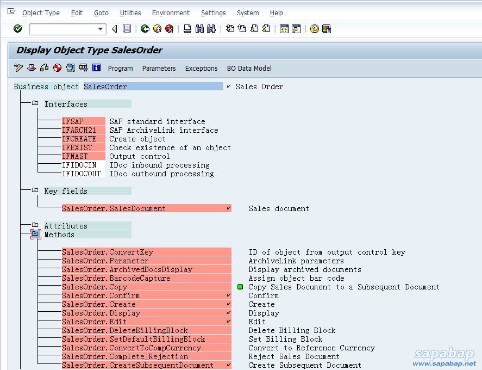The width and height of the screenshot is (482, 370).
Task: Go to Last Page icon
Action: (x=266, y=29)
